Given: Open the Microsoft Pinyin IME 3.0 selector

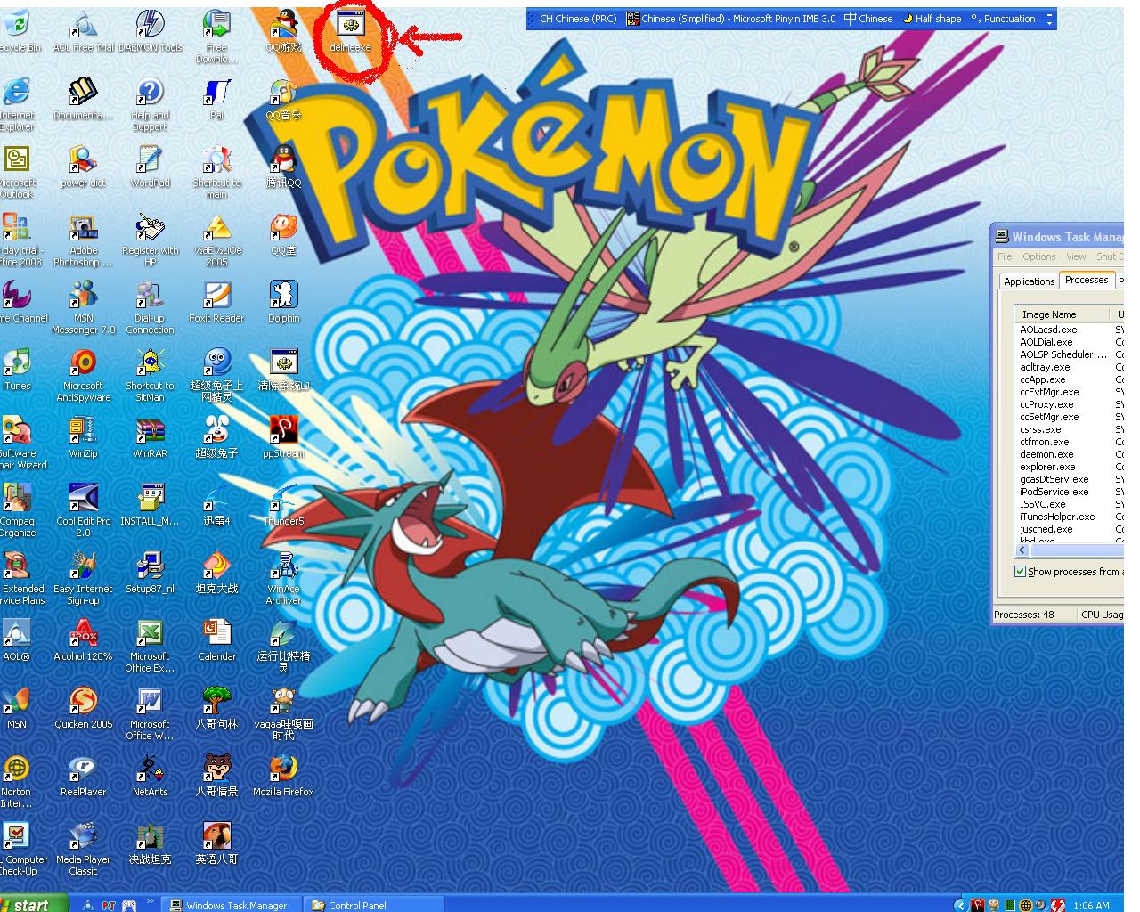Looking at the screenshot, I should pyautogui.click(x=731, y=19).
